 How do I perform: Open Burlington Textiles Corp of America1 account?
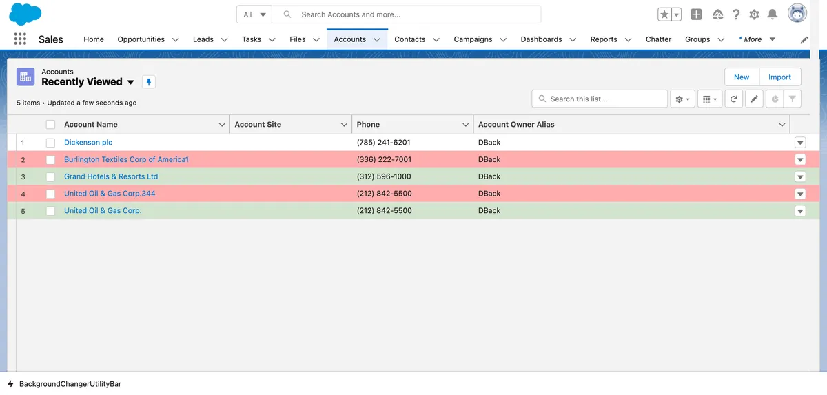tap(126, 160)
